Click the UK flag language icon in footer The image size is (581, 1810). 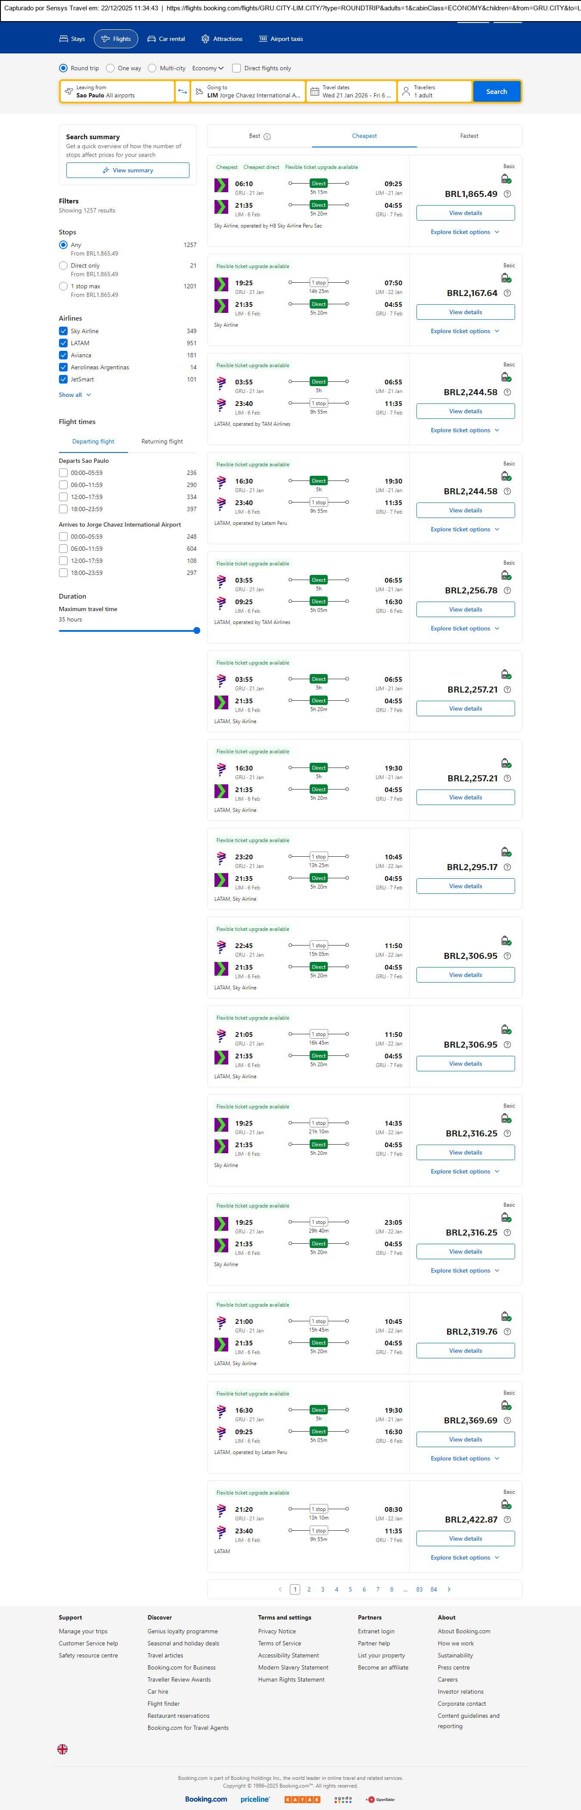coord(62,1749)
